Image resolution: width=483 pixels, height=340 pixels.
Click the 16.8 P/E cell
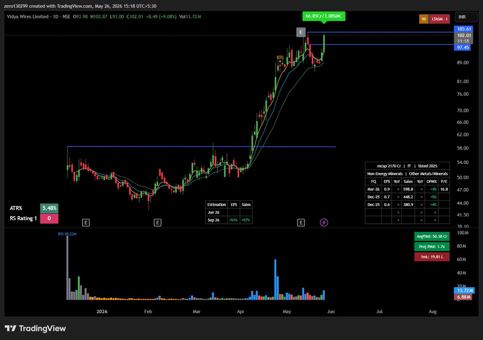[x=444, y=189]
